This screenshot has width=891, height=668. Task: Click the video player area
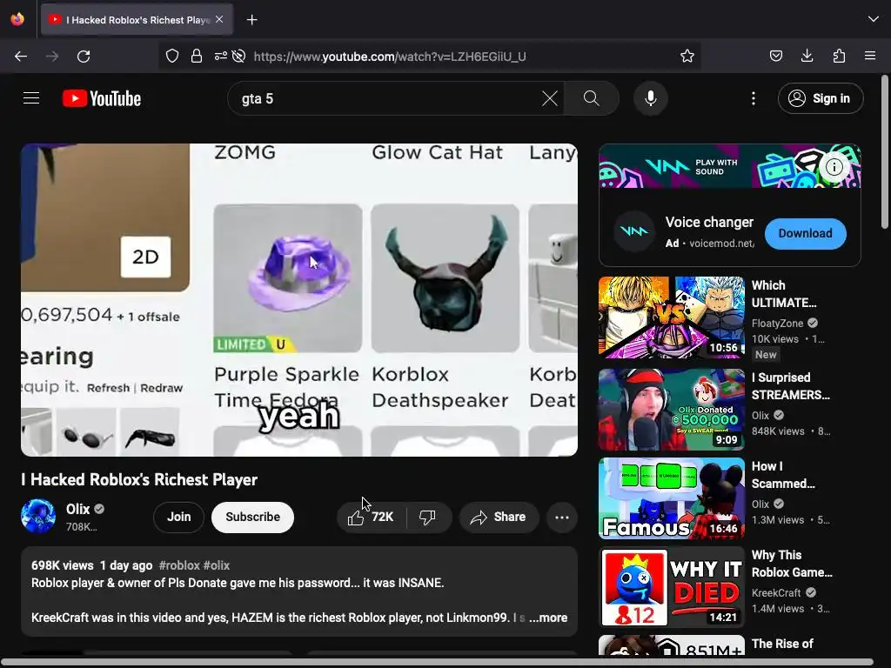299,300
